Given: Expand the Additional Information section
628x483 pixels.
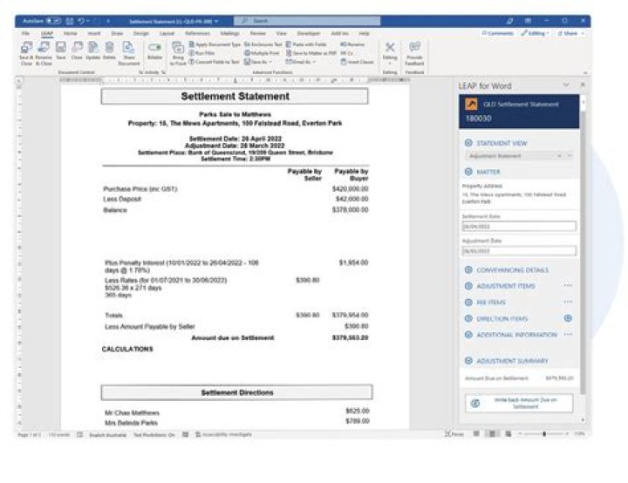Looking at the screenshot, I should [x=468, y=335].
